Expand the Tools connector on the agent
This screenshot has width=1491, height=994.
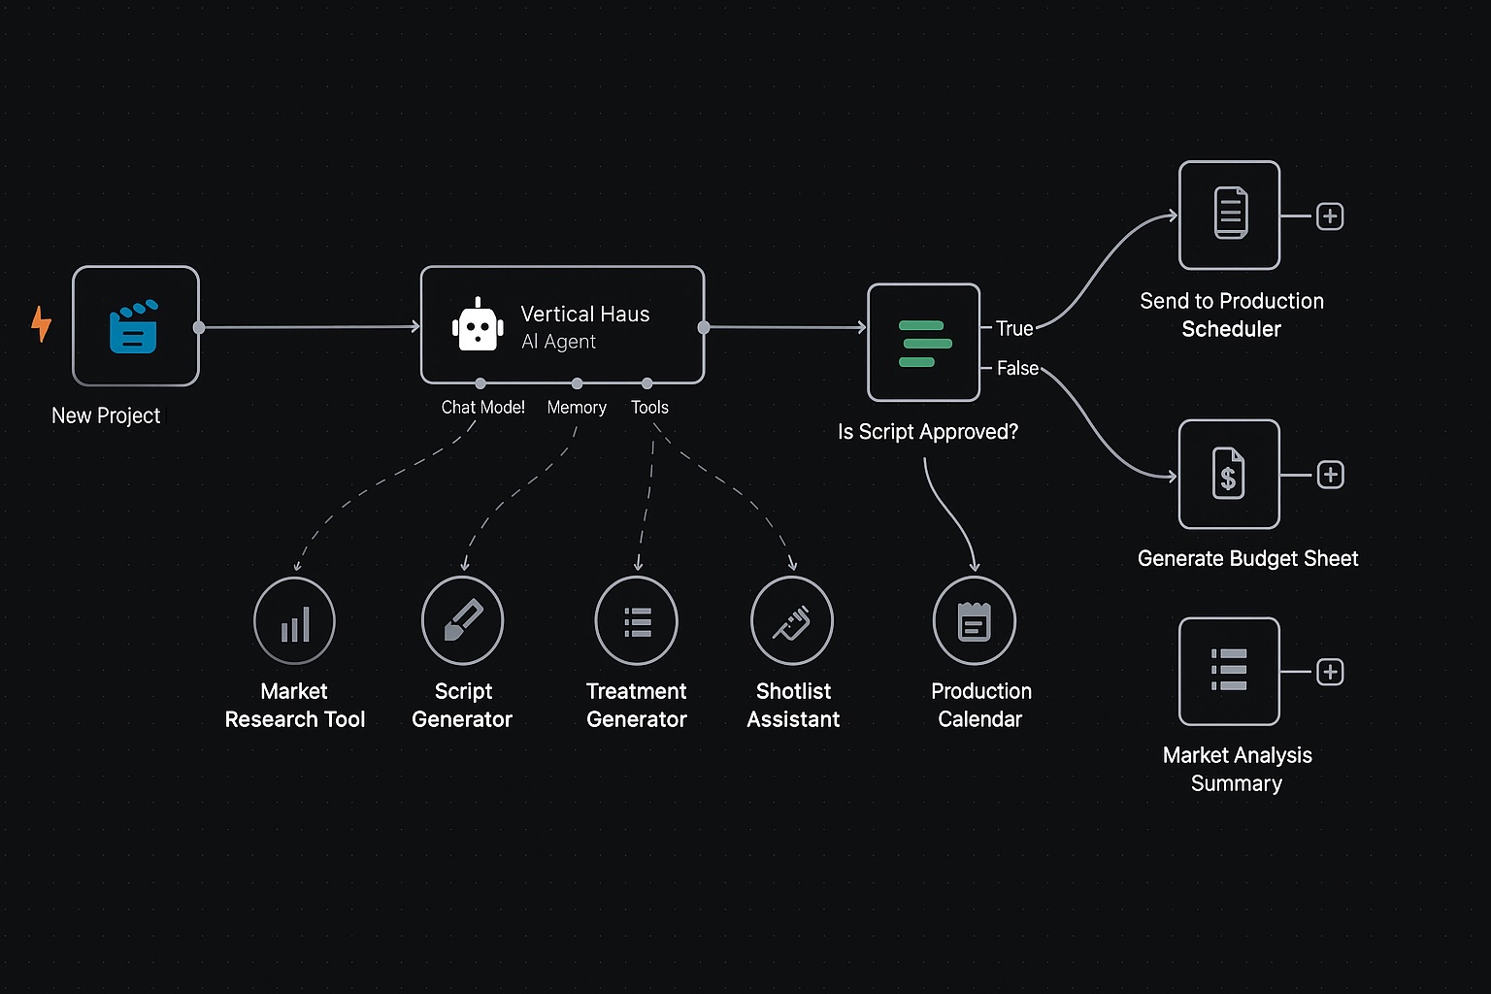point(649,381)
